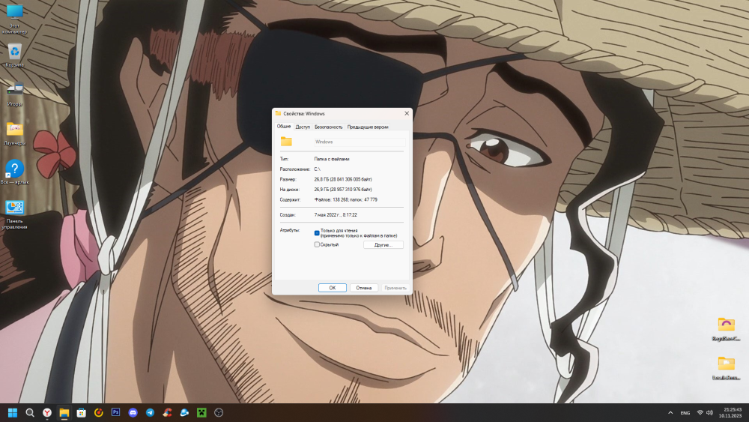Select the lower right desktop folder icon
The image size is (749, 422).
726,368
